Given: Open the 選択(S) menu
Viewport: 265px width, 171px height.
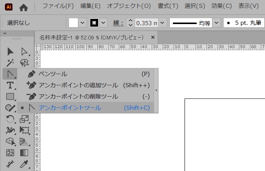Looking at the screenshot, I should [x=195, y=6].
